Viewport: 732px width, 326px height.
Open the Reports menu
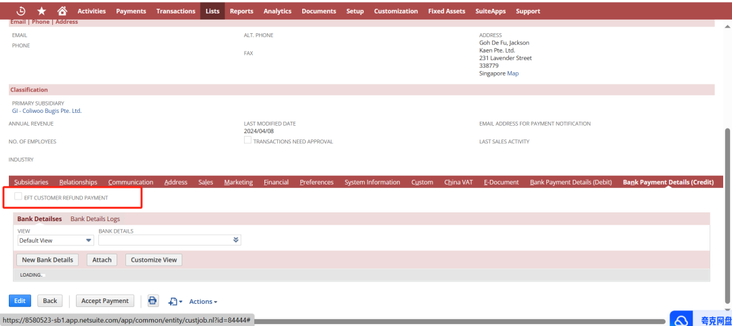[x=241, y=11]
